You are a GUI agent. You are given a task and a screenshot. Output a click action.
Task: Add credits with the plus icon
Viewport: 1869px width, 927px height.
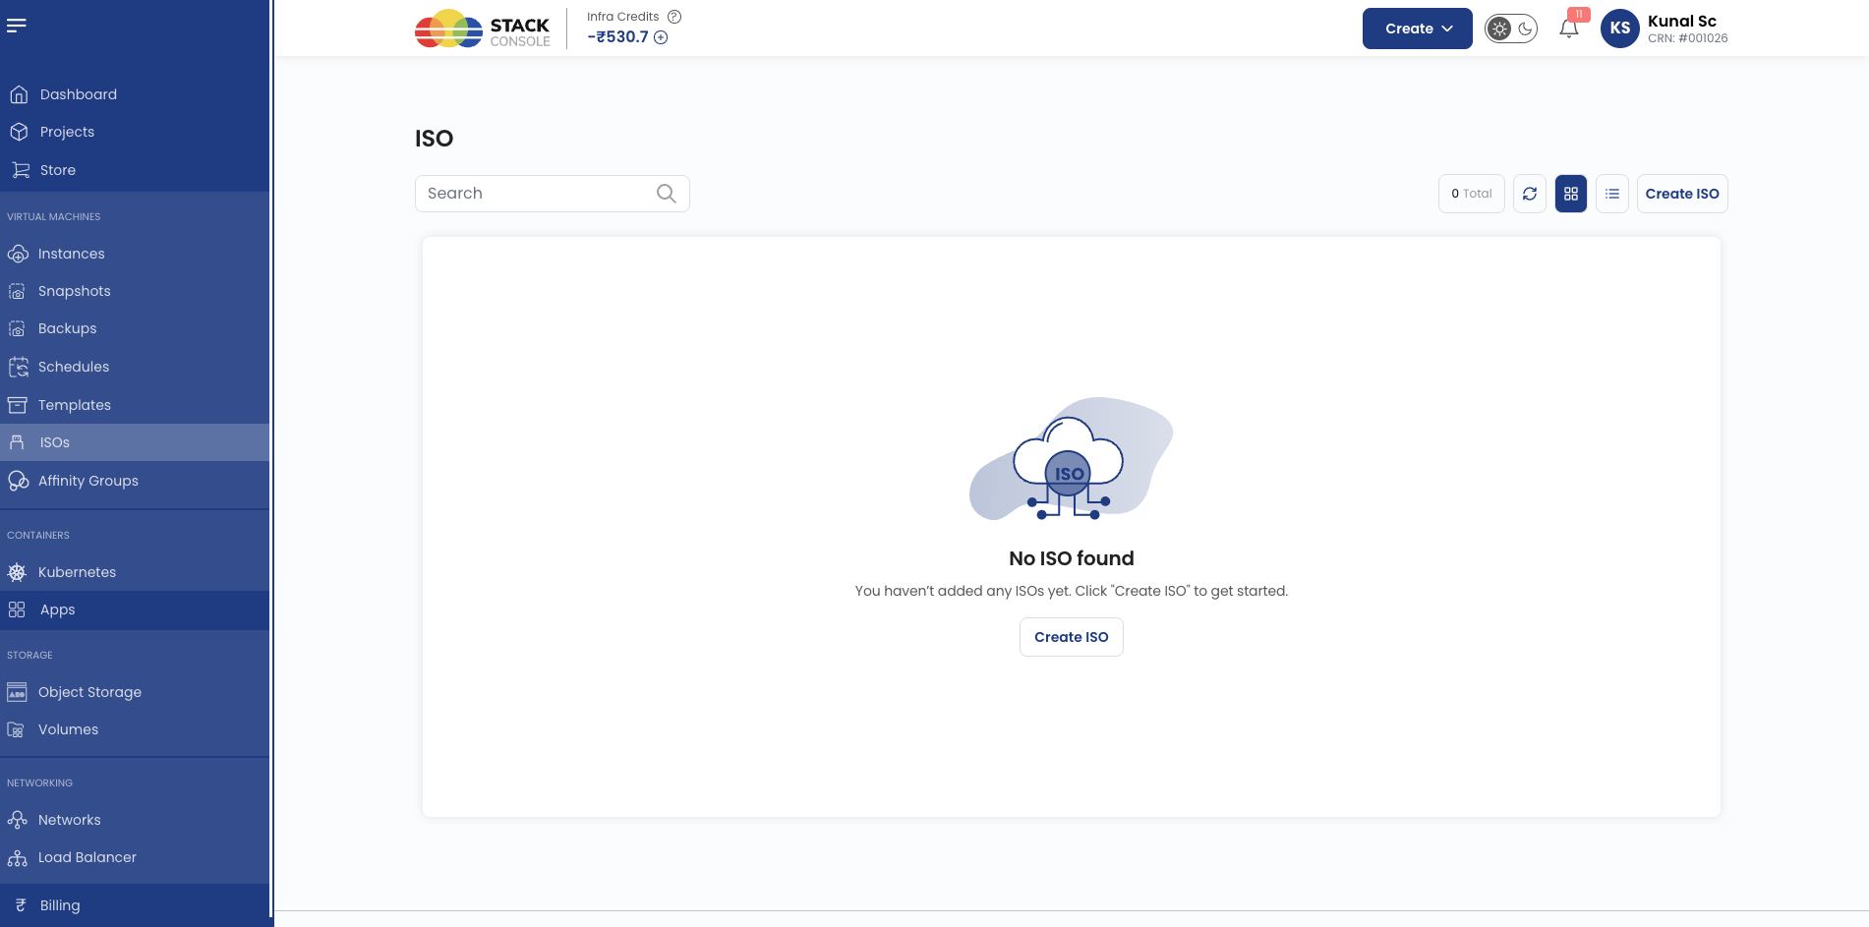click(x=661, y=37)
